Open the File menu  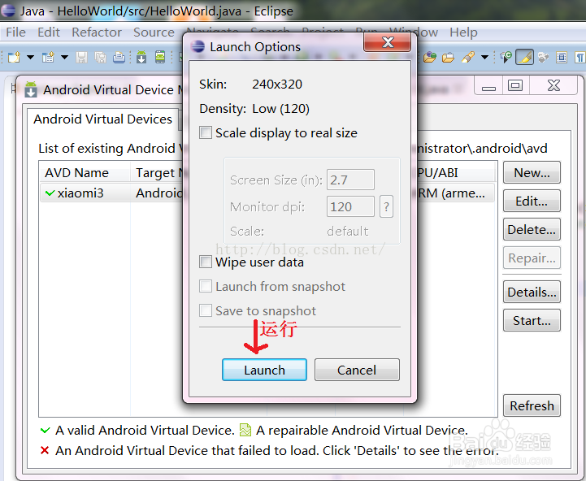[x=15, y=32]
